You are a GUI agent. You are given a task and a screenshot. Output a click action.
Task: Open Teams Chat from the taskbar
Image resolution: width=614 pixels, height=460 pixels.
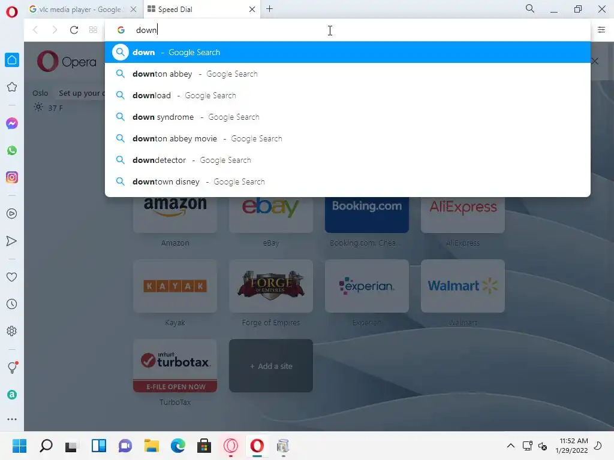pyautogui.click(x=125, y=446)
